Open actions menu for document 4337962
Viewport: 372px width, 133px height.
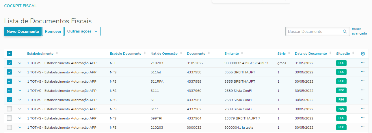coord(363,109)
